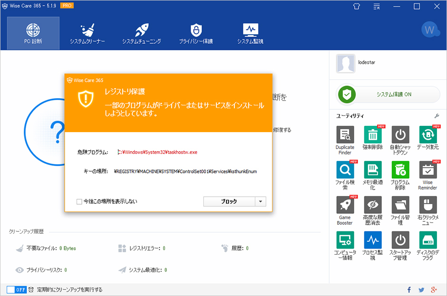Open utility settings wrench icon

pyautogui.click(x=437, y=116)
